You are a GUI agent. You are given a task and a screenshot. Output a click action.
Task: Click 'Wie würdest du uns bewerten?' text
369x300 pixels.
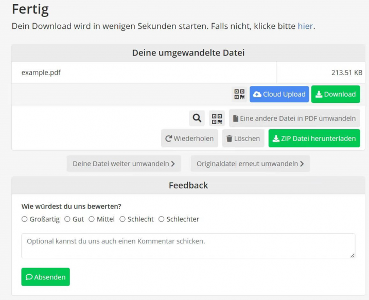point(72,206)
